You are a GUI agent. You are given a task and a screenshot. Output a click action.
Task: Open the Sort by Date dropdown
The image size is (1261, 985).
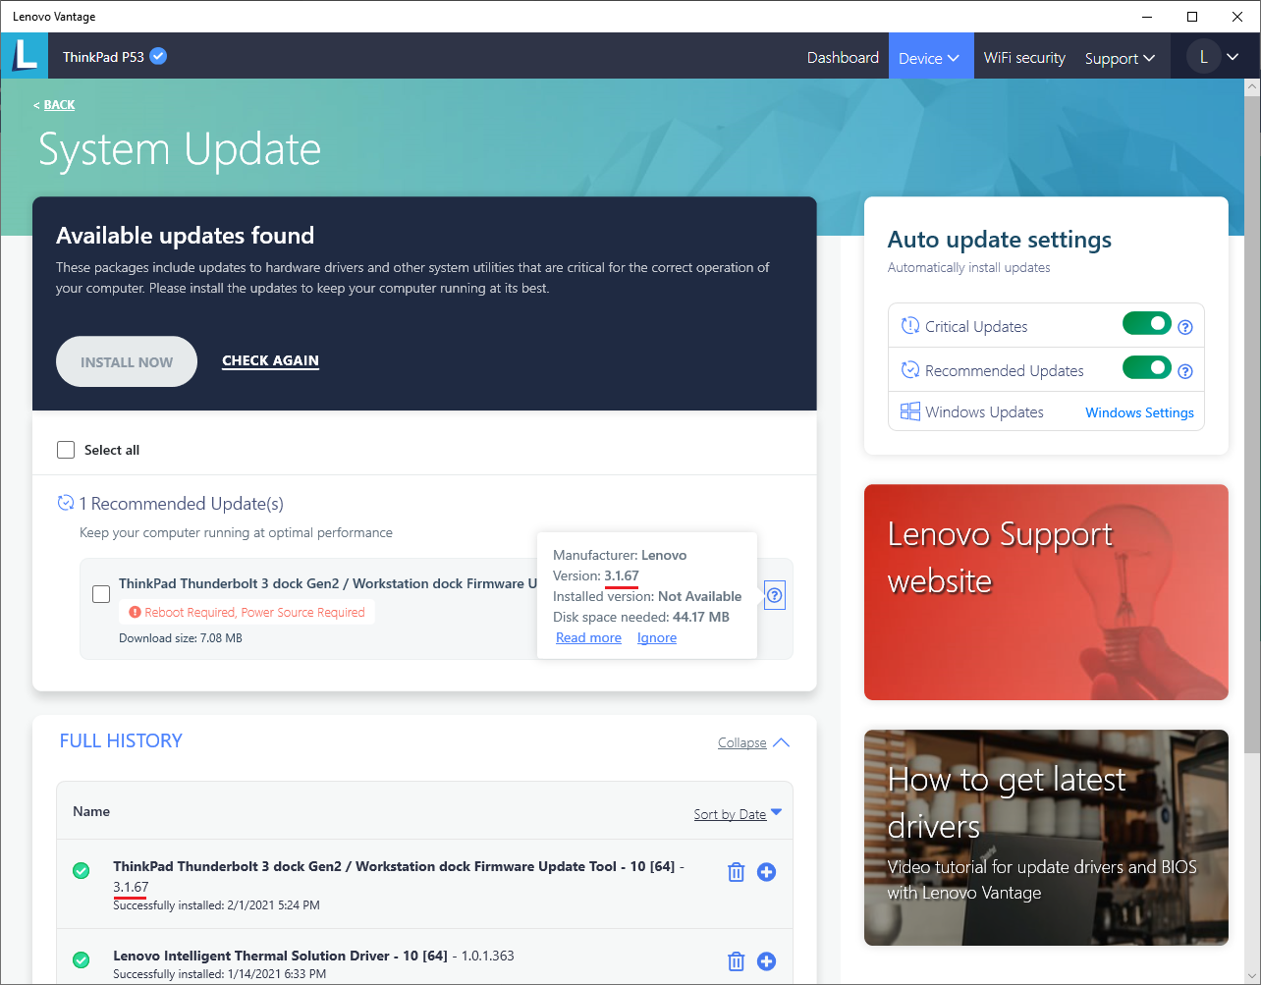(738, 814)
